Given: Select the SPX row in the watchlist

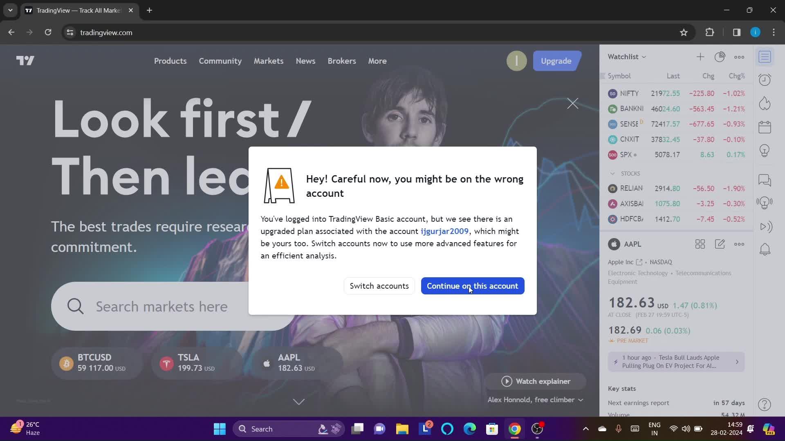Looking at the screenshot, I should 676,155.
